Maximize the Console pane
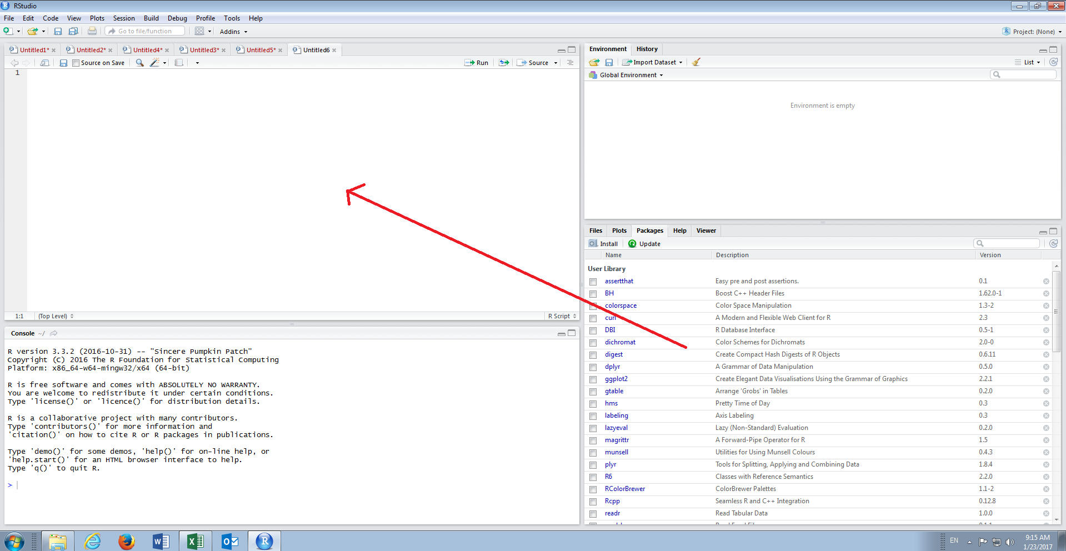This screenshot has width=1066, height=551. pos(572,333)
